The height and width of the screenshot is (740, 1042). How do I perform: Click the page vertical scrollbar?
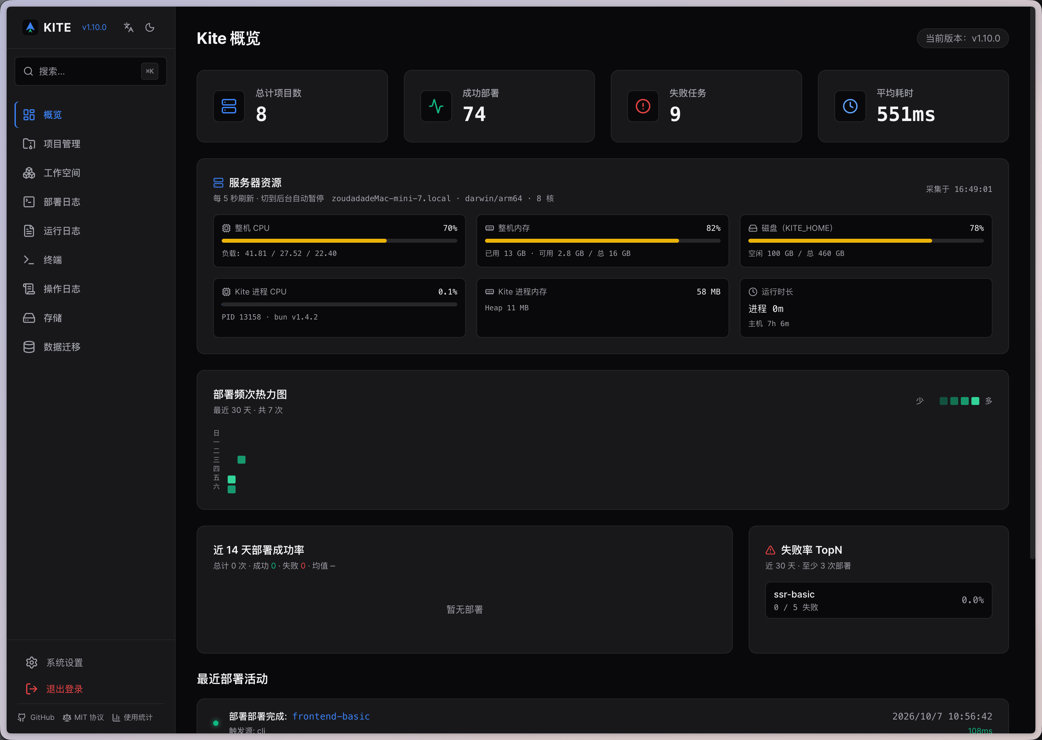(x=1032, y=283)
